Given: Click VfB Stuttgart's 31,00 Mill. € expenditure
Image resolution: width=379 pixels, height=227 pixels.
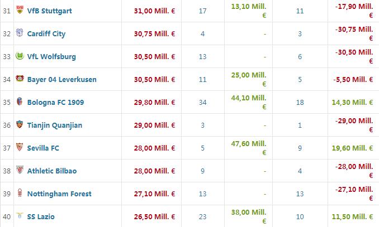Looking at the screenshot, I should (154, 11).
